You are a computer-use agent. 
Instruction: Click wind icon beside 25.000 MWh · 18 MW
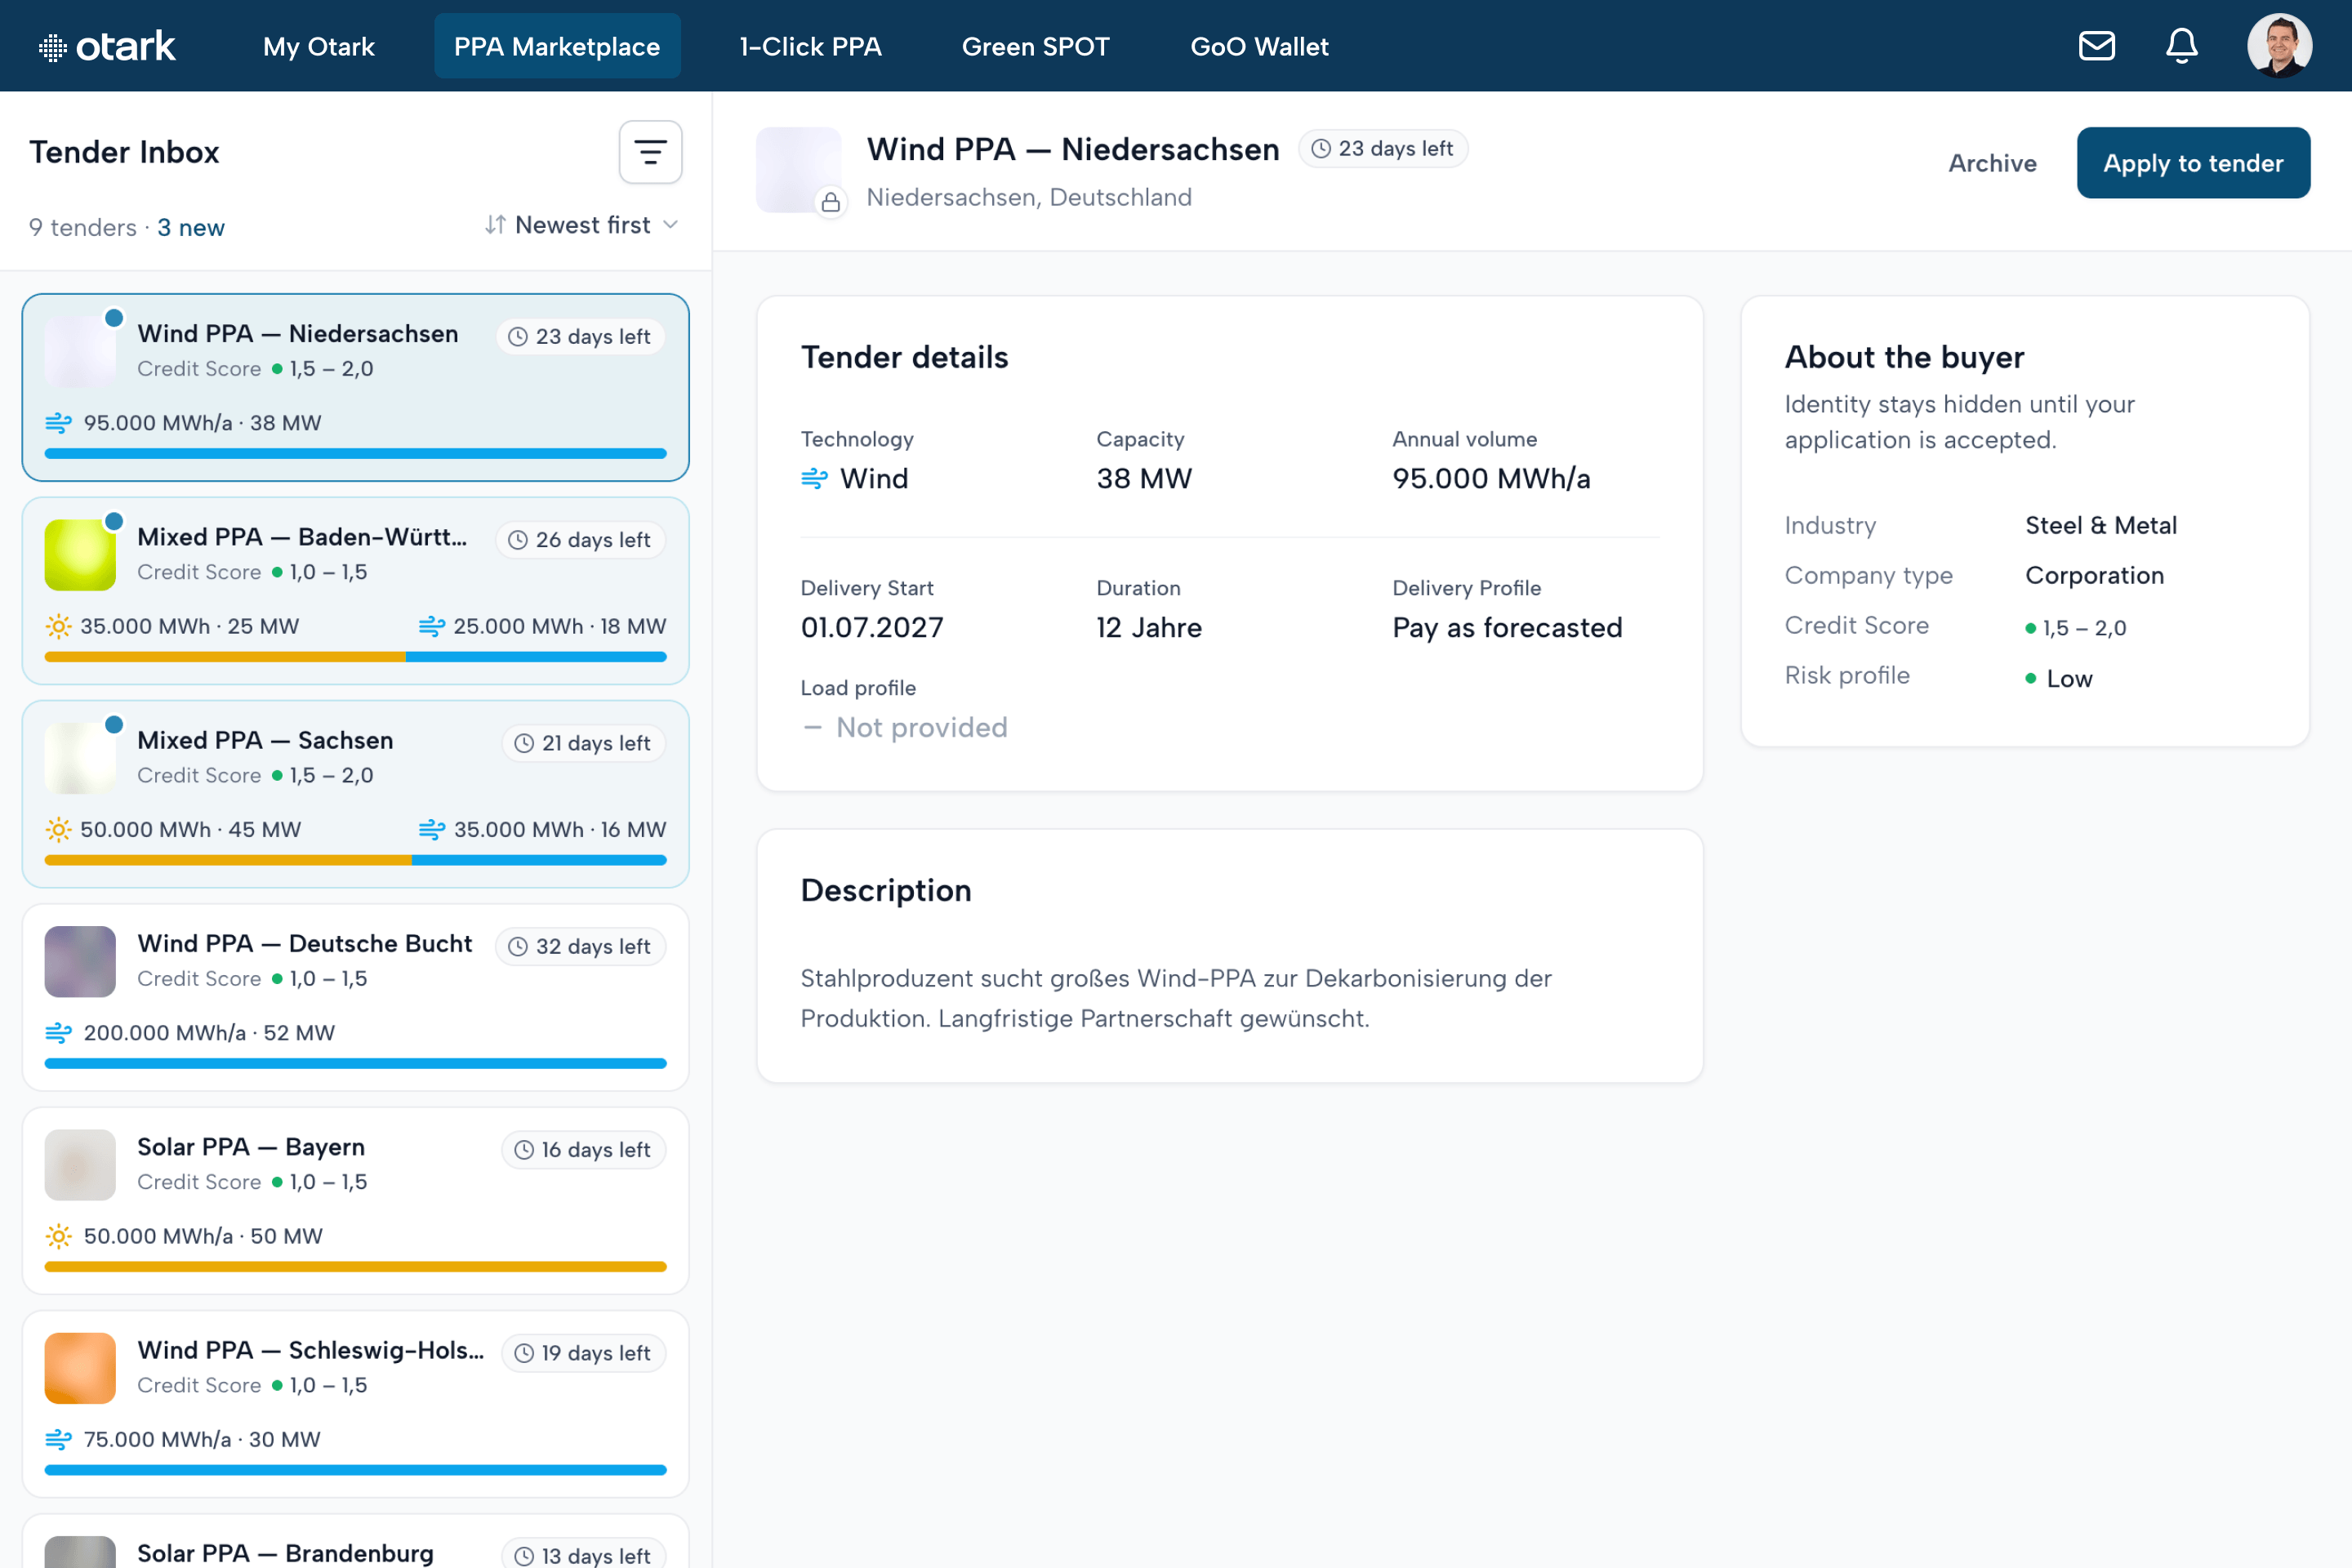click(x=431, y=626)
